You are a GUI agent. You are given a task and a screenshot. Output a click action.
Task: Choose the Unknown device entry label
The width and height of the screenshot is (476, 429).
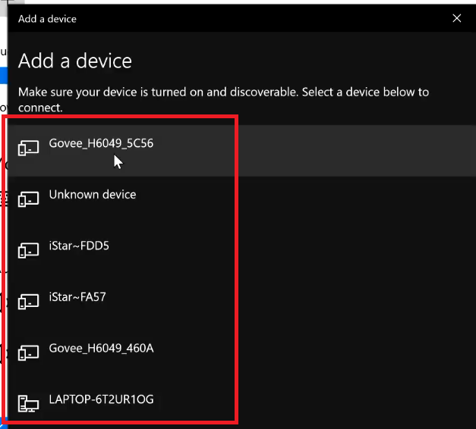pyautogui.click(x=93, y=195)
